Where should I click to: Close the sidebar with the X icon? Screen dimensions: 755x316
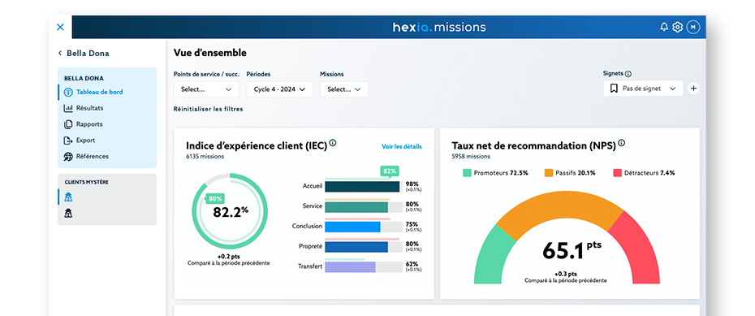60,27
